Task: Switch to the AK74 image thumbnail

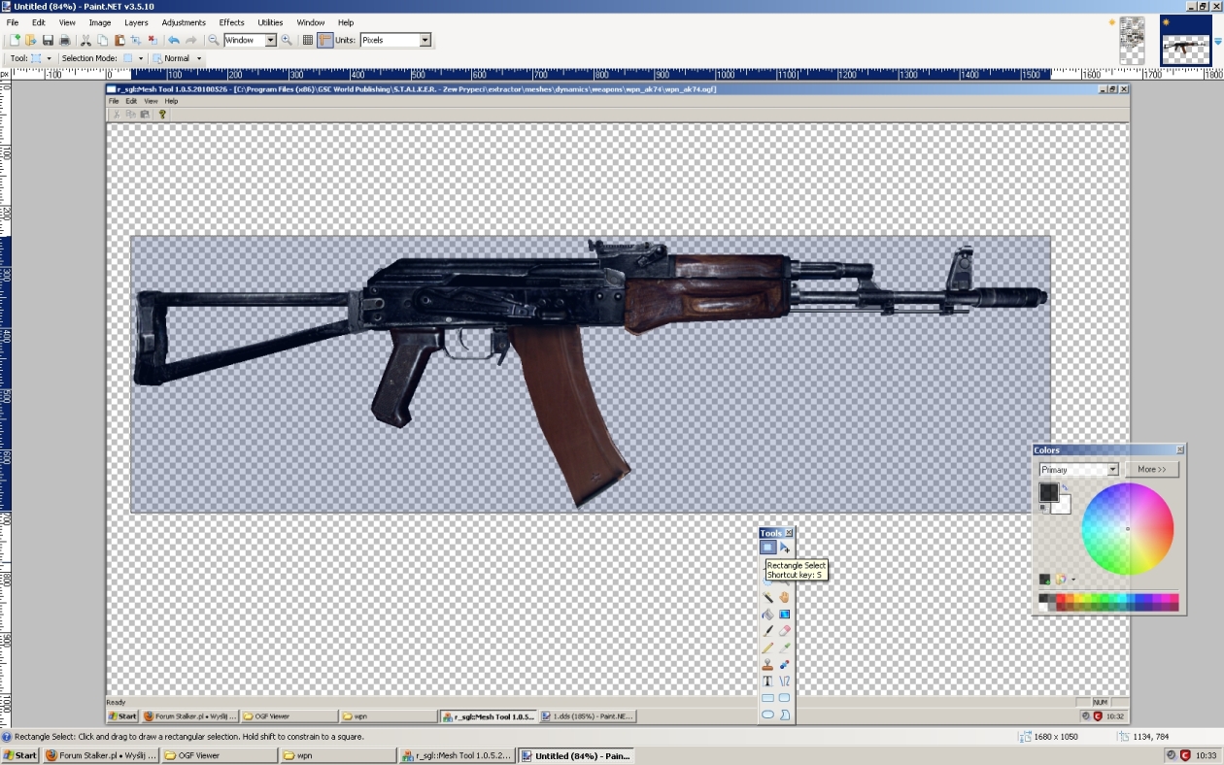Action: tap(1186, 41)
